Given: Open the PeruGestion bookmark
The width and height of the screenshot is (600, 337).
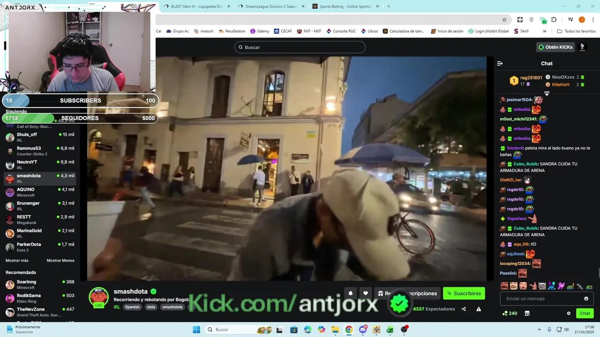Looking at the screenshot, I should tap(232, 31).
